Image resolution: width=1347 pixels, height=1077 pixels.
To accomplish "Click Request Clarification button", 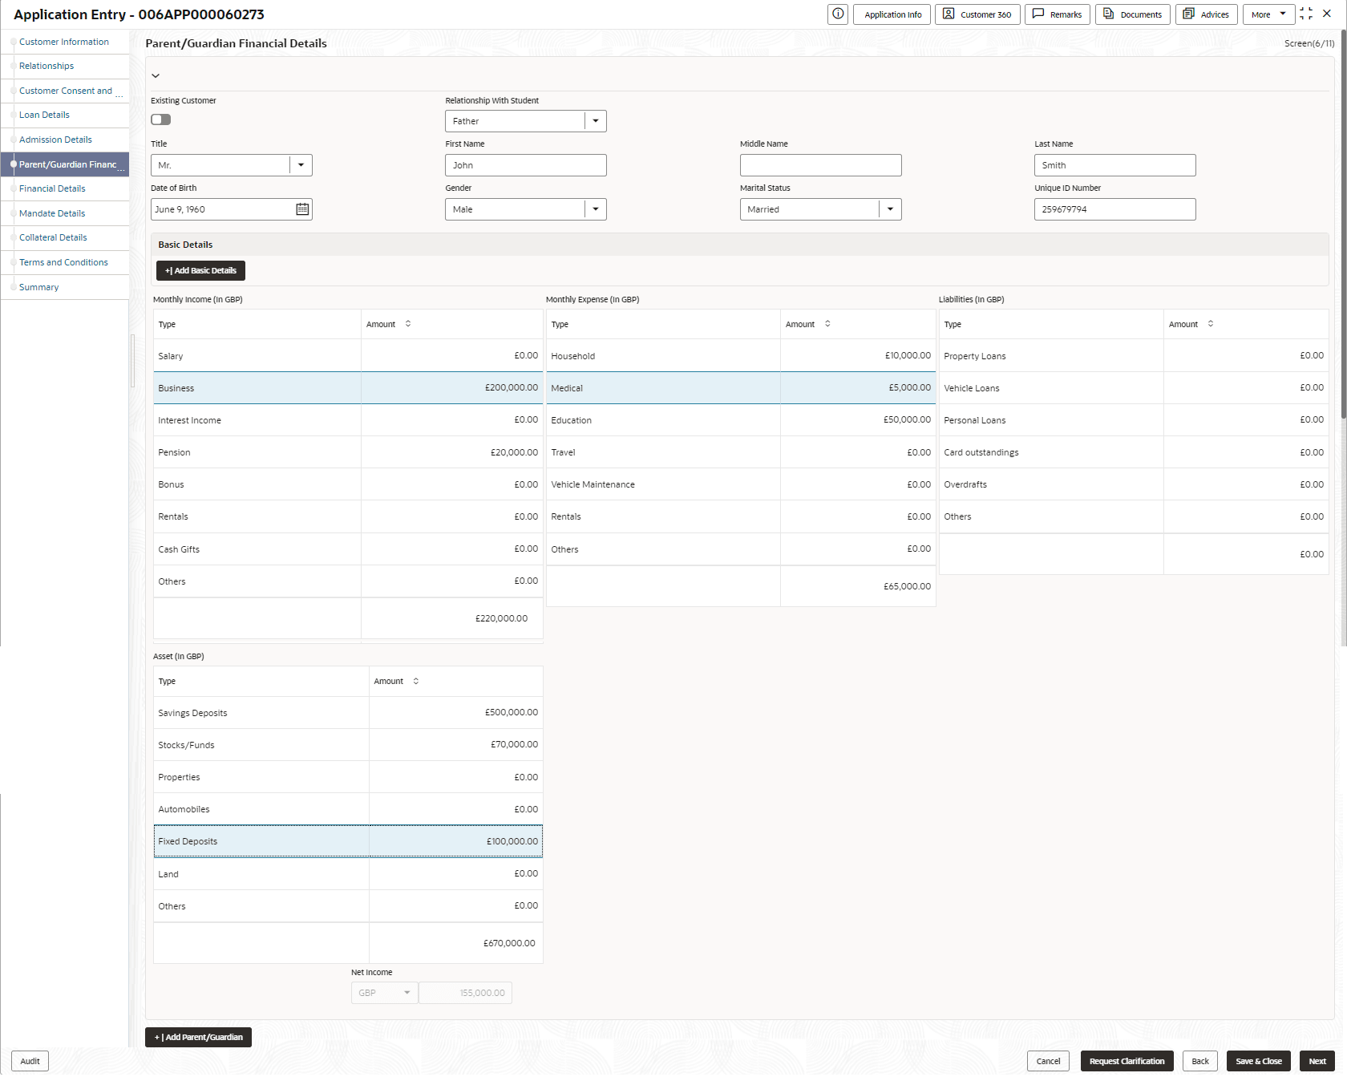I will pos(1127,1061).
